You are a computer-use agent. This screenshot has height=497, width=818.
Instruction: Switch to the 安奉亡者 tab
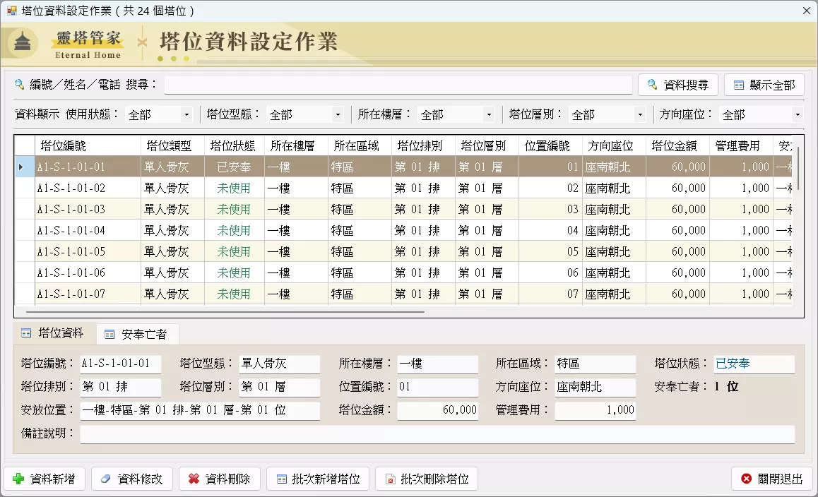click(136, 335)
